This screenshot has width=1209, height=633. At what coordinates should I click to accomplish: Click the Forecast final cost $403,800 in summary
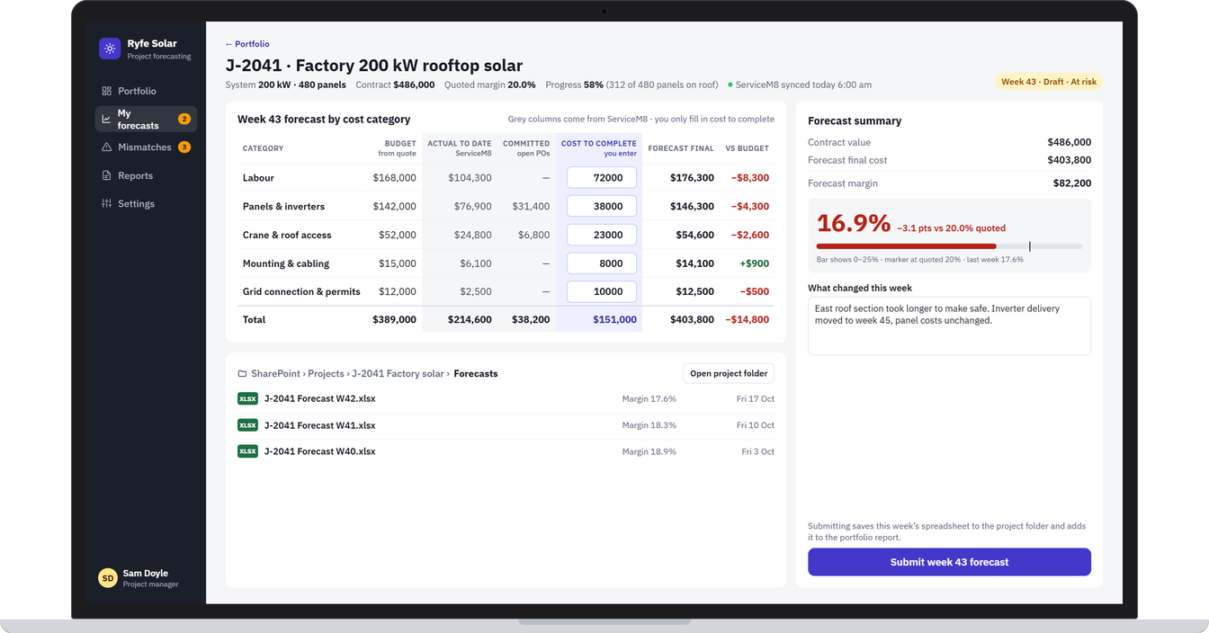pos(1069,160)
